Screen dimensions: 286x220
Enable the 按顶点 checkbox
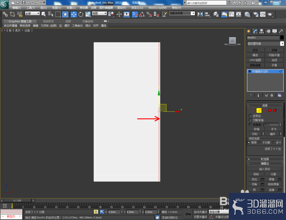tap(250, 116)
